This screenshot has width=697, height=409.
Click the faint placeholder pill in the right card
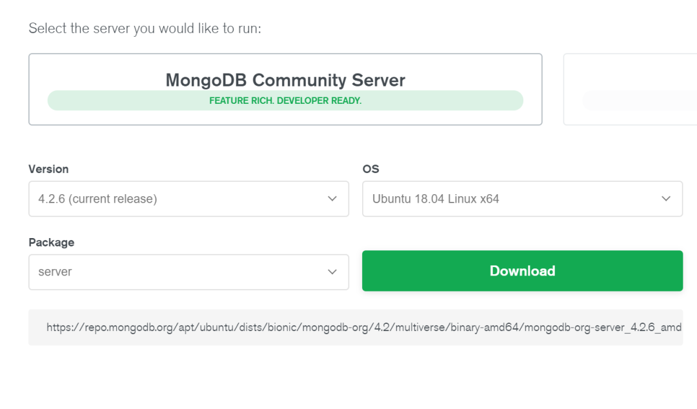point(639,101)
